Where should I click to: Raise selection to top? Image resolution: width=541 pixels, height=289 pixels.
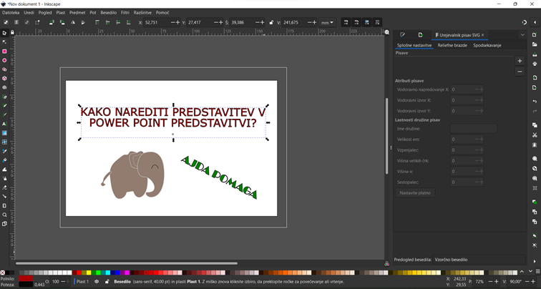[x=97, y=22]
